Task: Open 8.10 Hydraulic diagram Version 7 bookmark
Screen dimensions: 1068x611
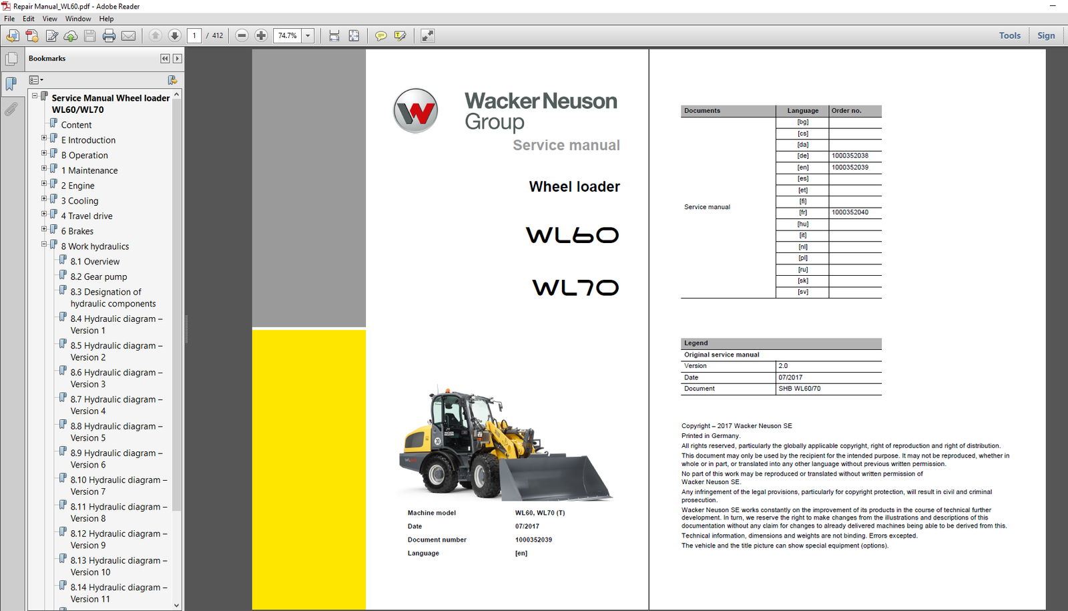Action: [x=119, y=485]
